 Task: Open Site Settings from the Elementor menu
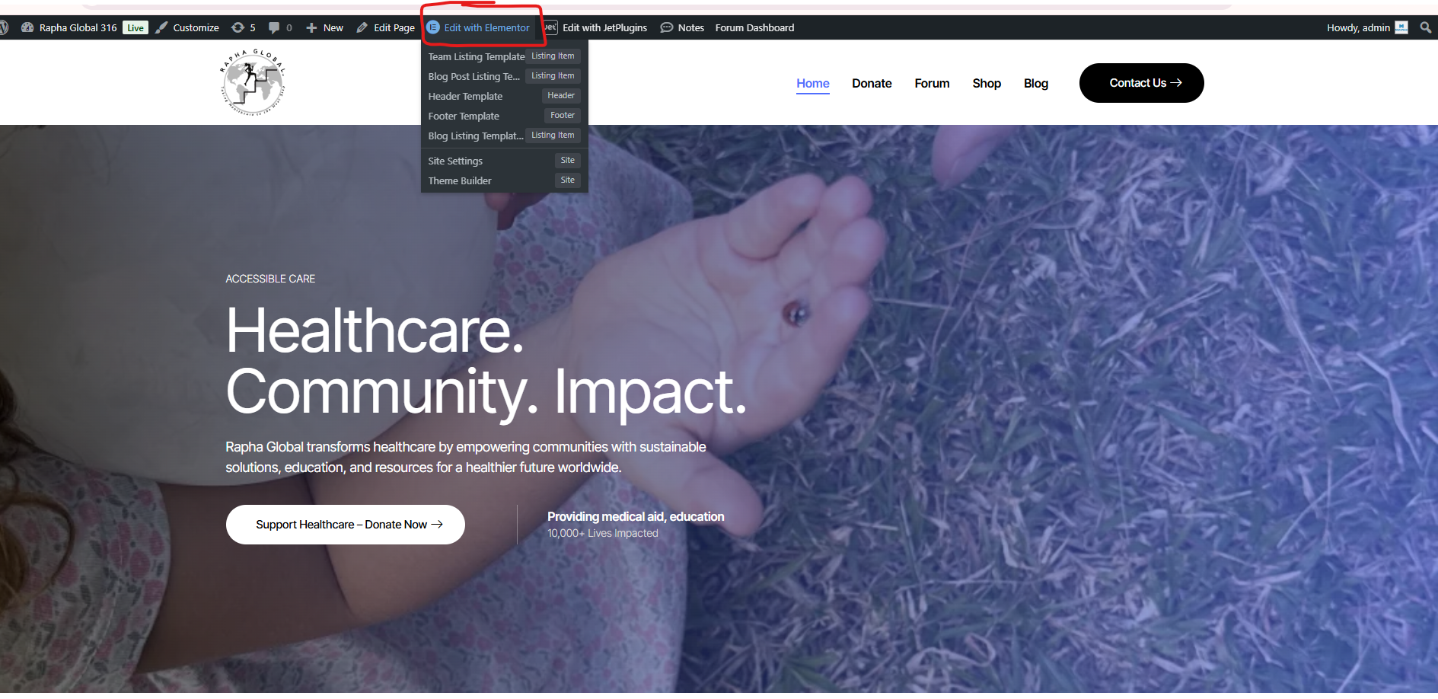point(455,161)
